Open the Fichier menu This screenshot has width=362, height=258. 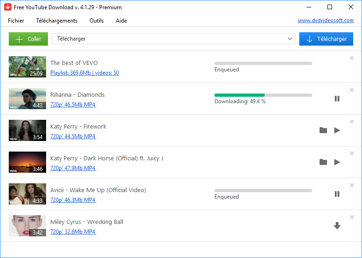coord(16,21)
